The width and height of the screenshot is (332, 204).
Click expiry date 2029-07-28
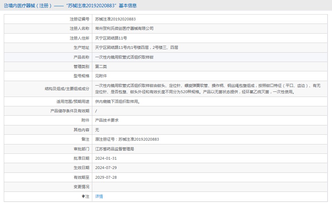click(x=106, y=177)
